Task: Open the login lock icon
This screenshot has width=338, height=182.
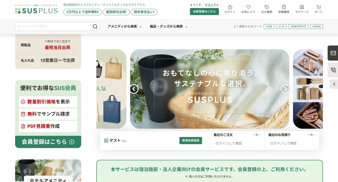Action: coord(230,7)
